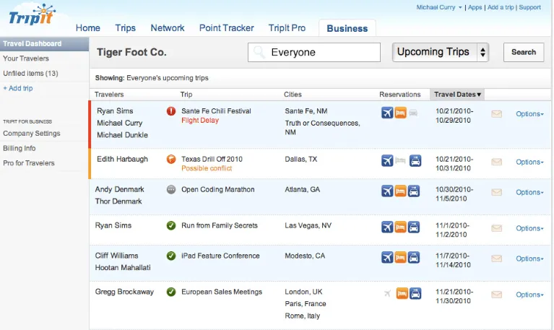Click the orange conflict warning icon for Texas Drill Off
Image resolution: width=554 pixels, height=330 pixels.
click(x=171, y=160)
